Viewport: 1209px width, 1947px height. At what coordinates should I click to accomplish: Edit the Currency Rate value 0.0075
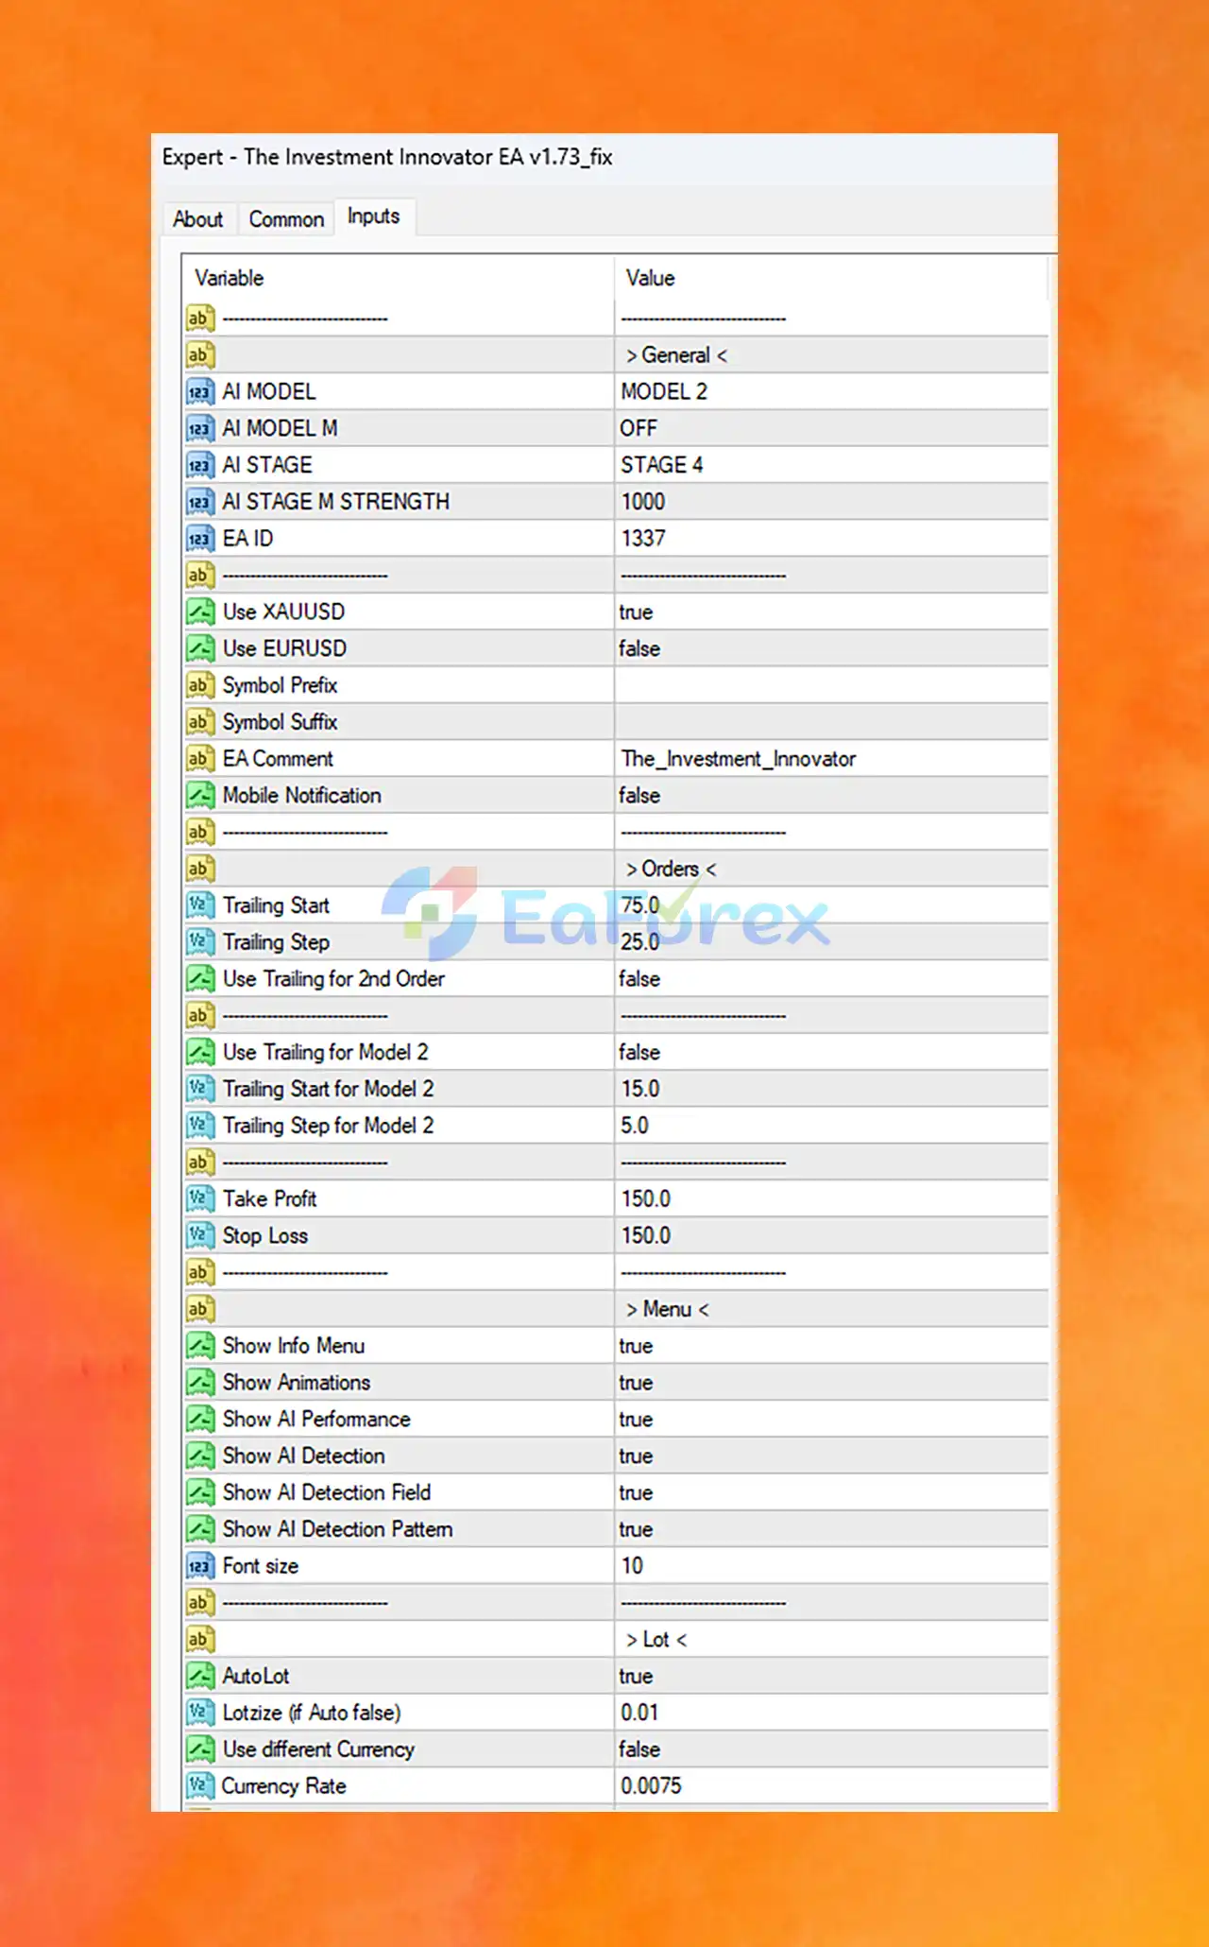[831, 1786]
